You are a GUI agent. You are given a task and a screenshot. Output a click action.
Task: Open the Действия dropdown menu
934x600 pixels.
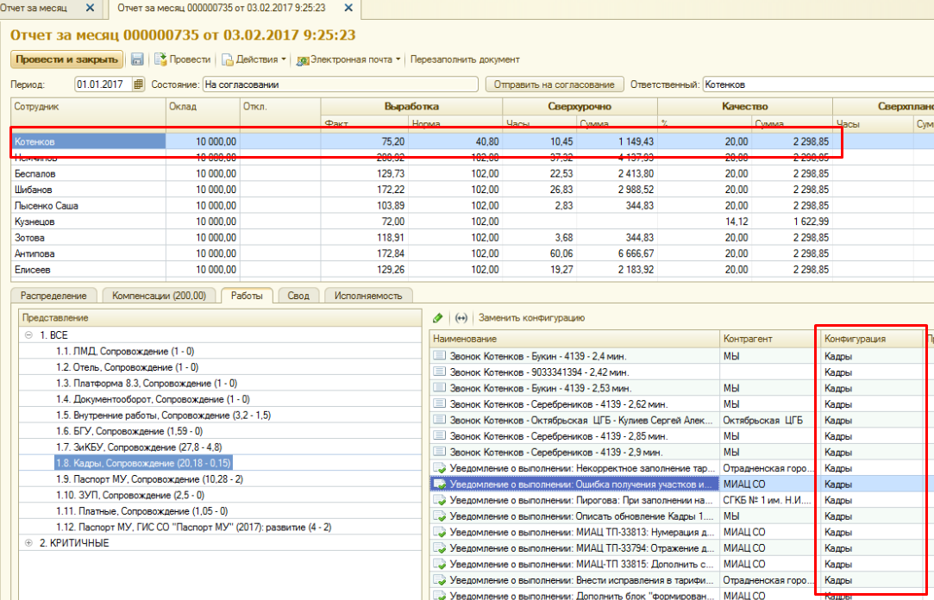254,59
